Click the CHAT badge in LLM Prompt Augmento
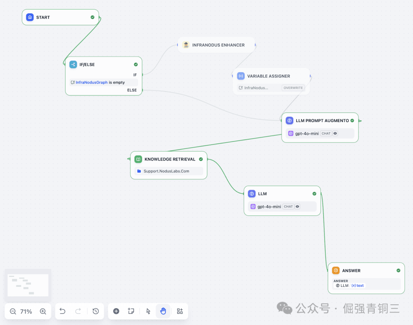 pos(326,134)
